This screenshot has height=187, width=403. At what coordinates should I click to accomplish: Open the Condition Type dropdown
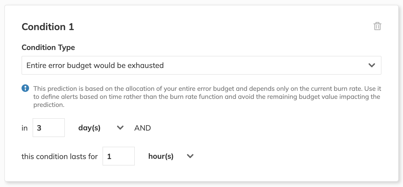click(201, 65)
